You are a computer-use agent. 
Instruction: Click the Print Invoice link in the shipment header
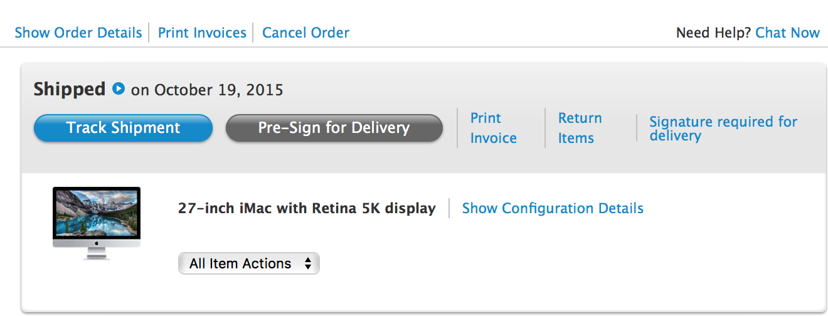[493, 128]
